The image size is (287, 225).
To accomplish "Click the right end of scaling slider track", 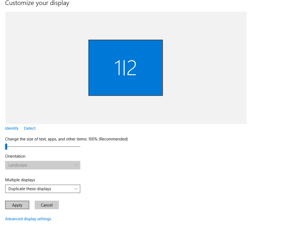I will 79,146.
